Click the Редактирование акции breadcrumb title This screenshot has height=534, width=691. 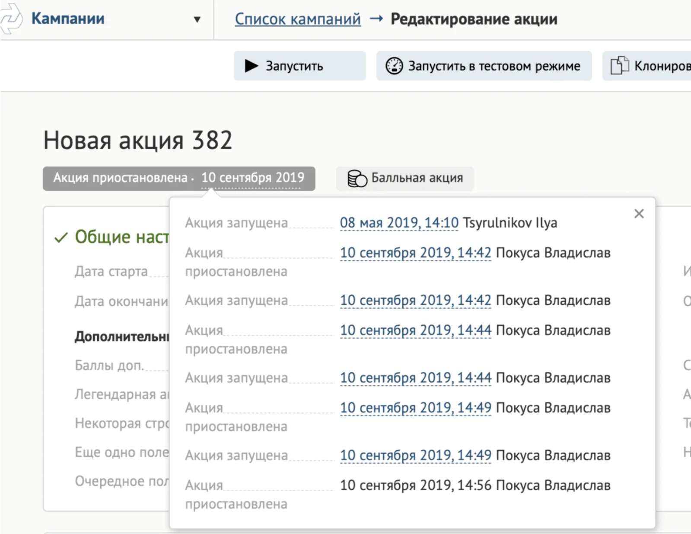(474, 19)
